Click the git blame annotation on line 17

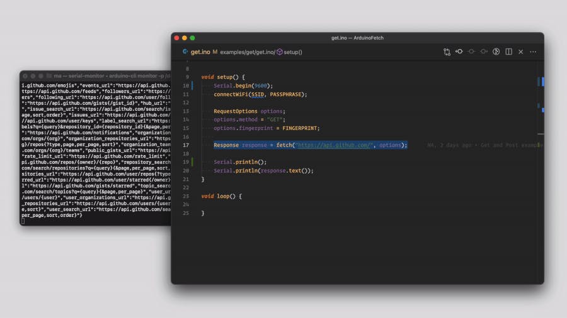pos(484,145)
